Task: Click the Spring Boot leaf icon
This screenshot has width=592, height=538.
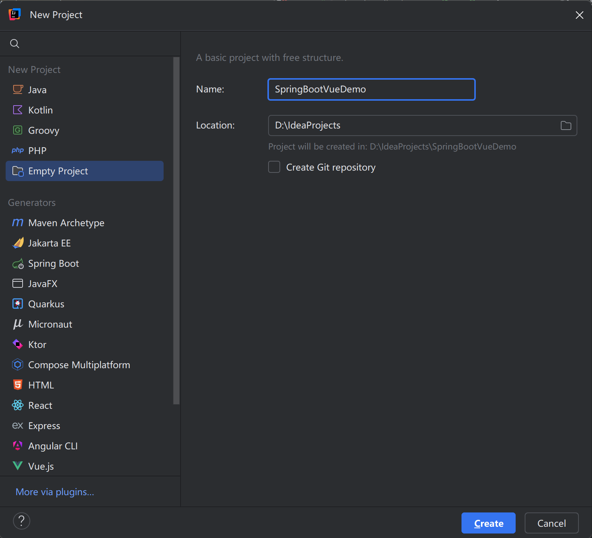Action: 18,264
